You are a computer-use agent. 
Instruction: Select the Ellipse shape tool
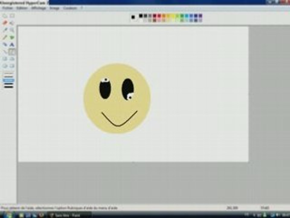5,66
